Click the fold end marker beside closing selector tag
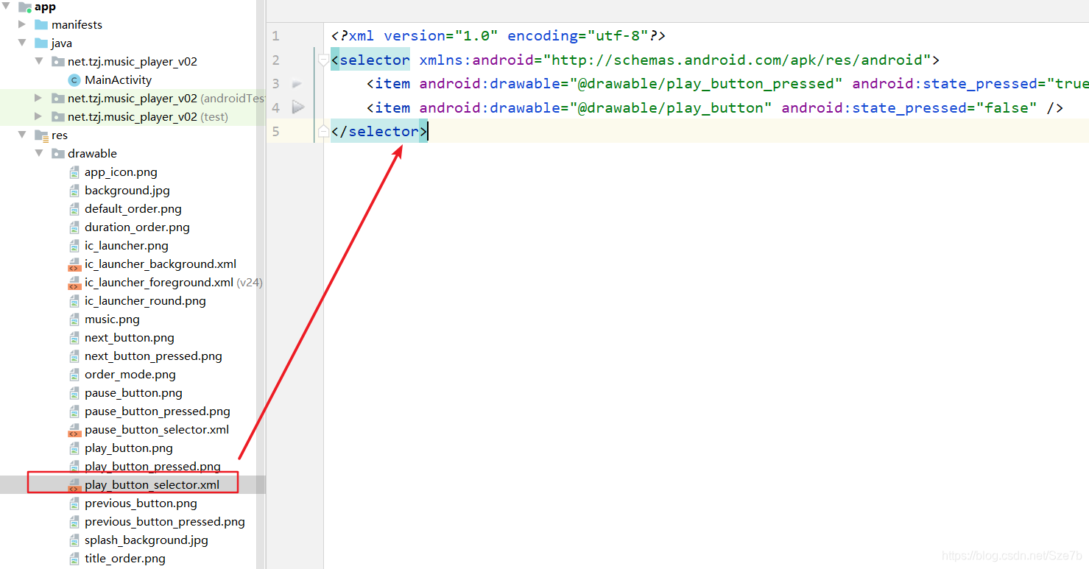Screen dimensions: 1089x569 click(x=323, y=132)
